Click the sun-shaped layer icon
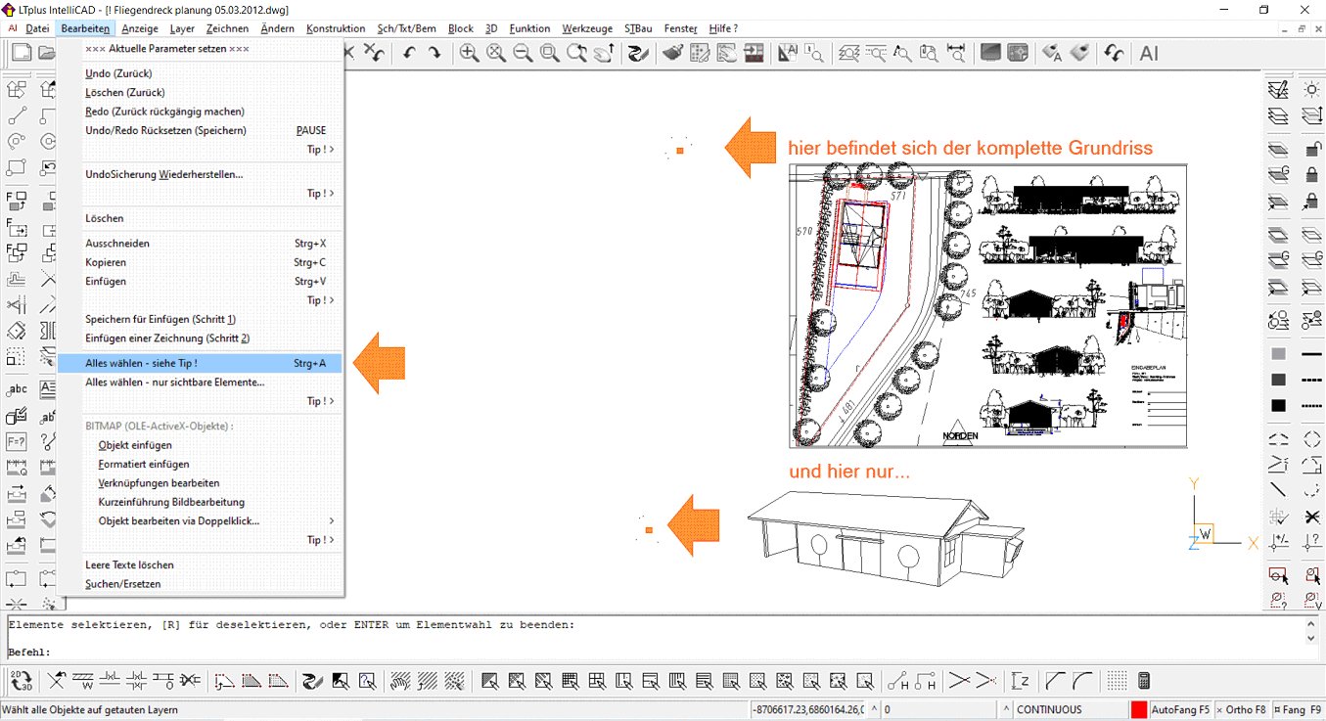 tap(1311, 90)
